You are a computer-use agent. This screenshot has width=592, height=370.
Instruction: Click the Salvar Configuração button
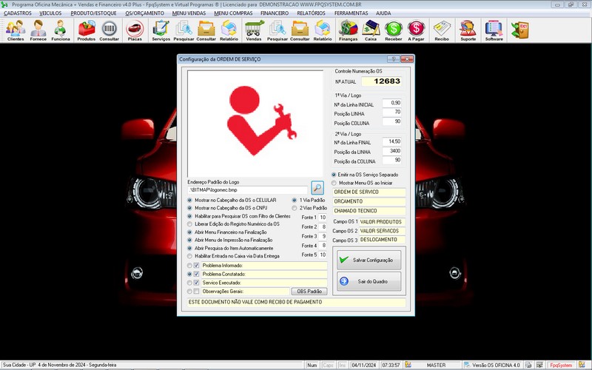(368, 260)
